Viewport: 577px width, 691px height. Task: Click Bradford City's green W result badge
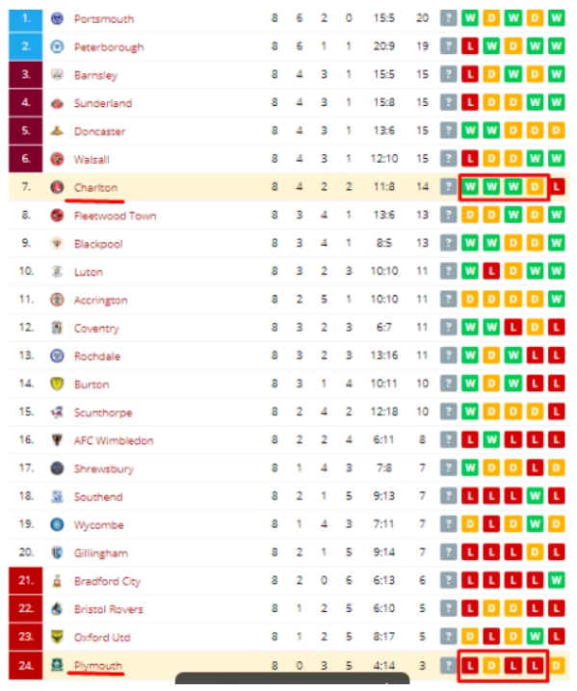pos(557,580)
